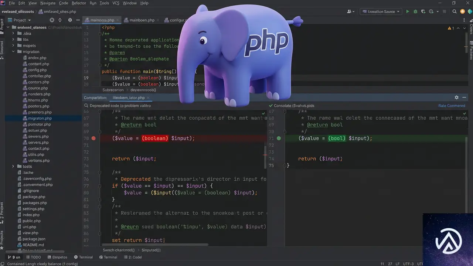Image resolution: width=473 pixels, height=266 pixels.
Task: Toggle the green marker on line 71
Action: (279, 138)
